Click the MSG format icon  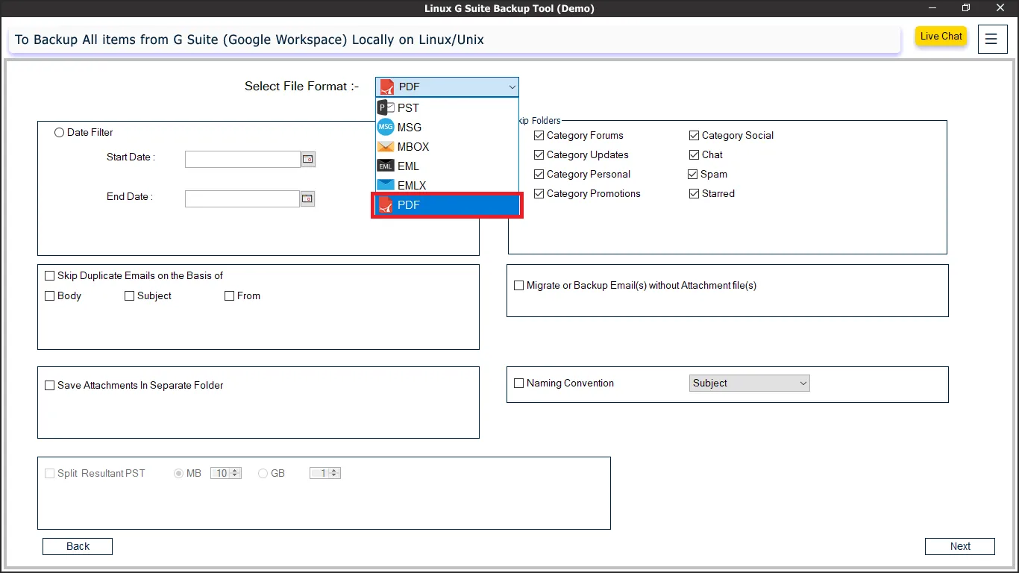click(x=386, y=128)
